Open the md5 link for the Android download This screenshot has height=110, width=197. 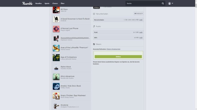click(x=141, y=20)
